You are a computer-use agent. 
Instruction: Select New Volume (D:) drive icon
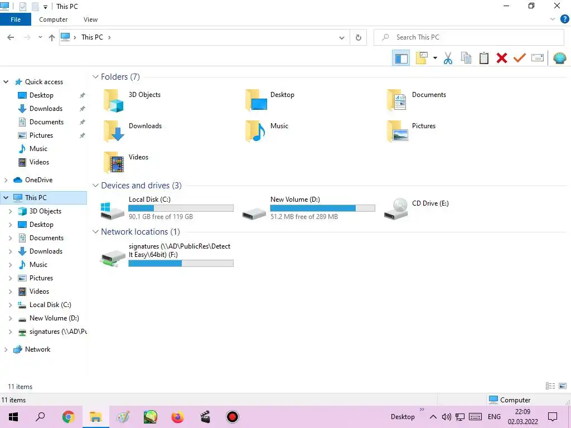254,213
